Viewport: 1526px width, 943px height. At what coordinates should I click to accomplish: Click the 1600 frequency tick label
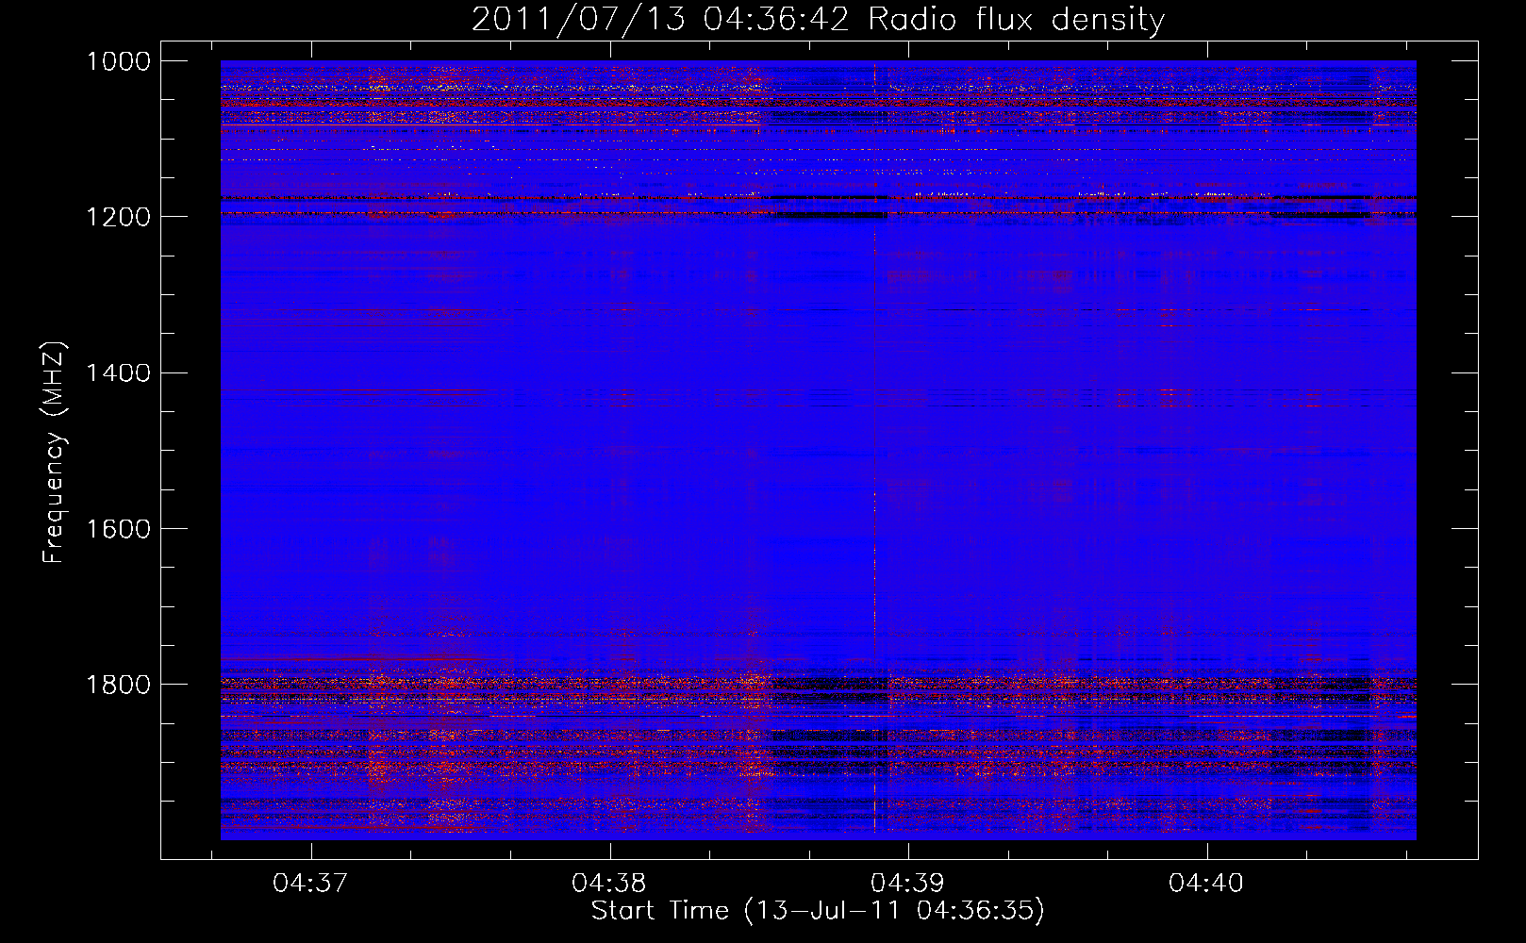point(119,529)
